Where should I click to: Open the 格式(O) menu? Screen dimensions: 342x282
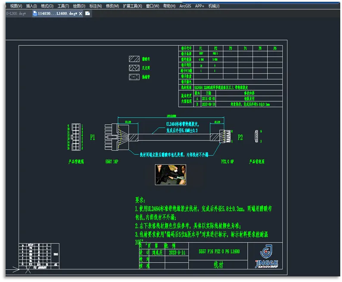pos(47,6)
